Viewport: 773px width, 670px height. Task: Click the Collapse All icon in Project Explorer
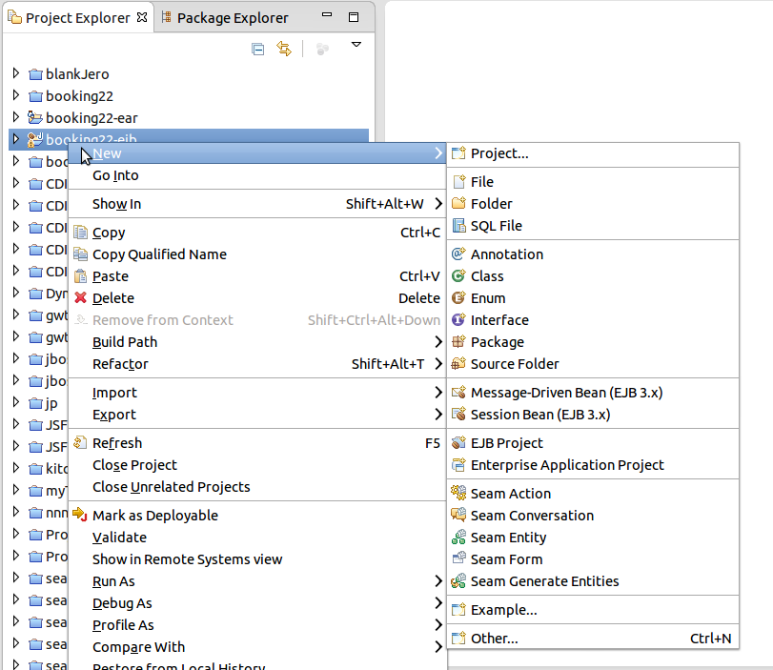click(257, 49)
